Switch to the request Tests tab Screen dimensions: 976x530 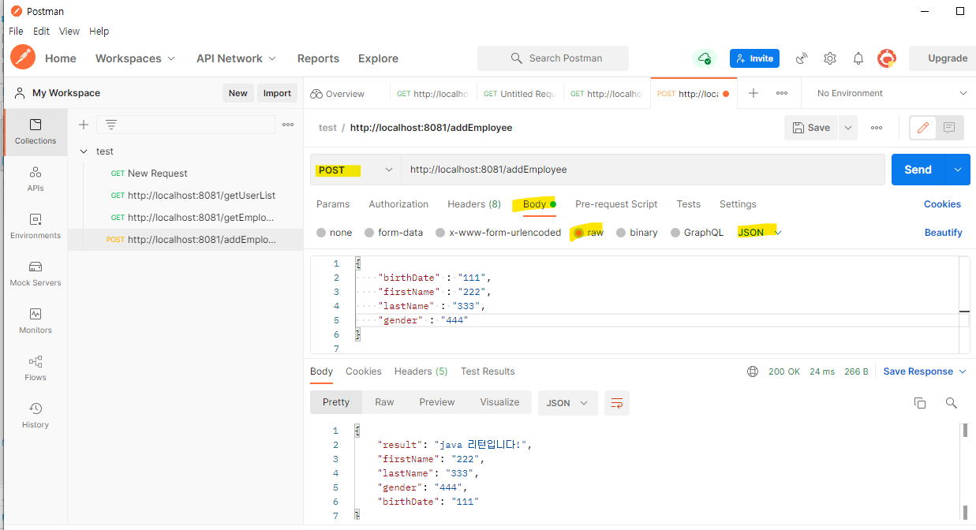688,204
